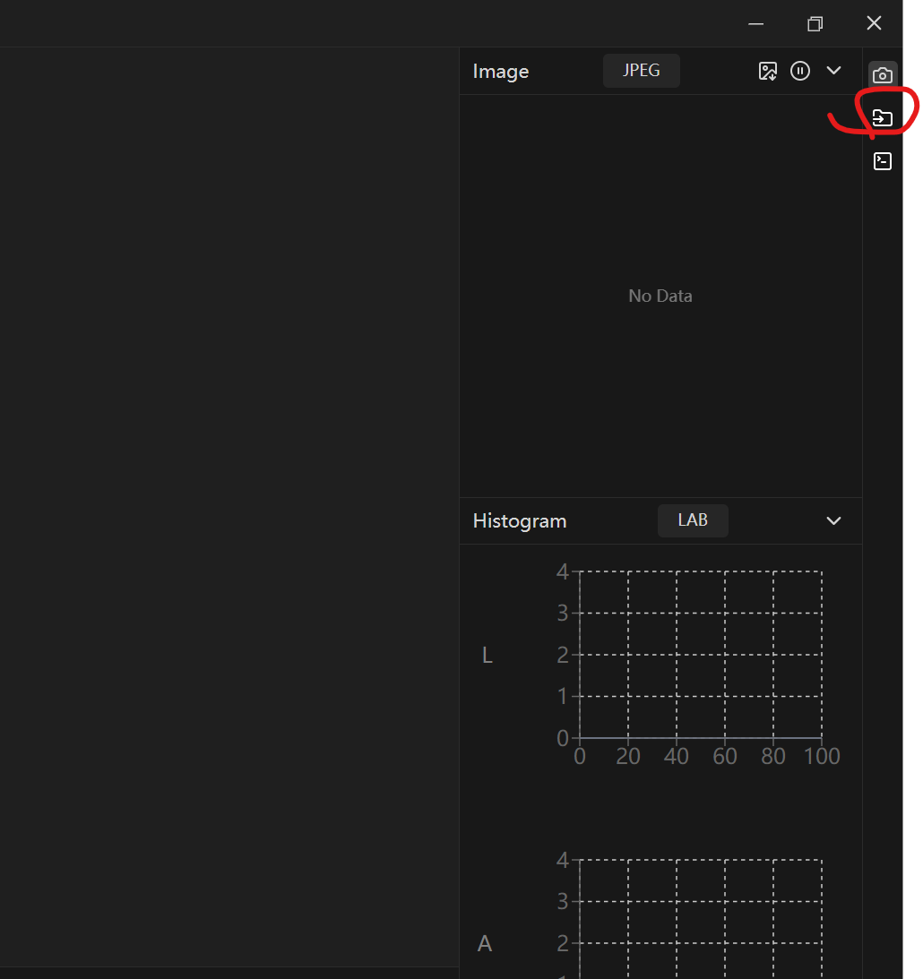Screen dimensions: 923x979
Task: Click the file import folder sidebar icon
Action: click(882, 117)
